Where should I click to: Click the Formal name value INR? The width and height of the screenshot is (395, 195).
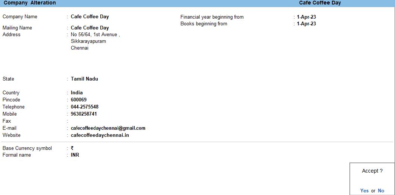(x=75, y=155)
